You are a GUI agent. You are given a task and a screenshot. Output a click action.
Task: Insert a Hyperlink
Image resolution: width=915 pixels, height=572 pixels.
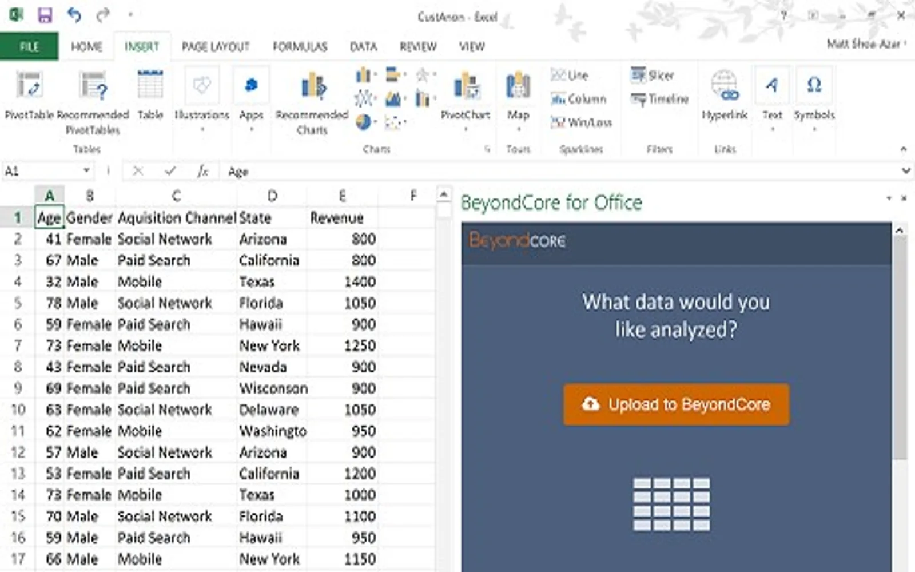pos(725,95)
